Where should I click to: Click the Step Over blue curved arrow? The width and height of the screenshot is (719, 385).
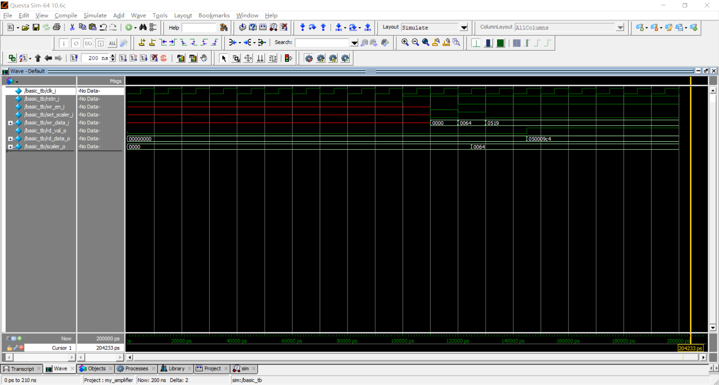click(x=312, y=27)
